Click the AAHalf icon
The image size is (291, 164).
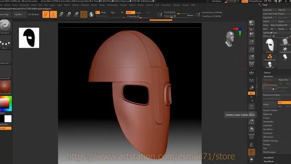(251, 57)
